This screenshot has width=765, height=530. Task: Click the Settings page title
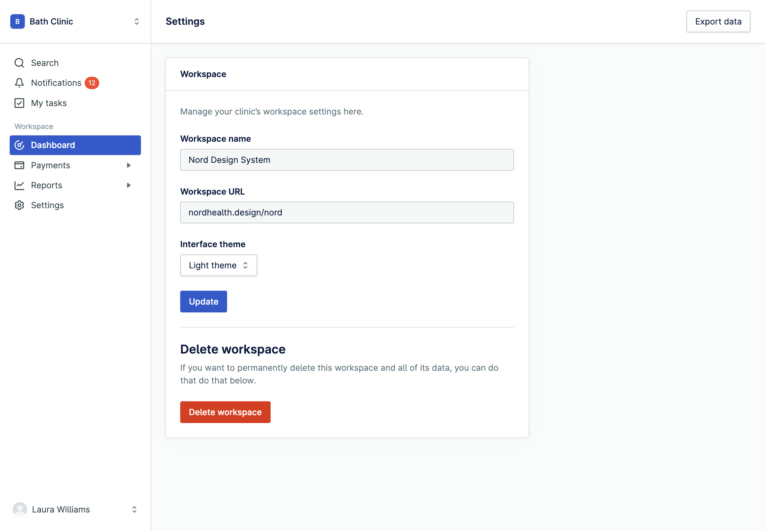click(185, 21)
